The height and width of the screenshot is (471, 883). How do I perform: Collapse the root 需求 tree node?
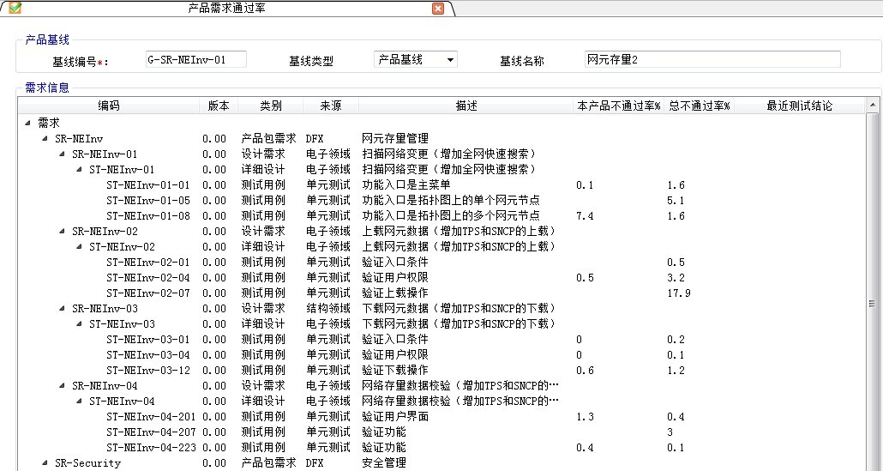click(x=30, y=123)
